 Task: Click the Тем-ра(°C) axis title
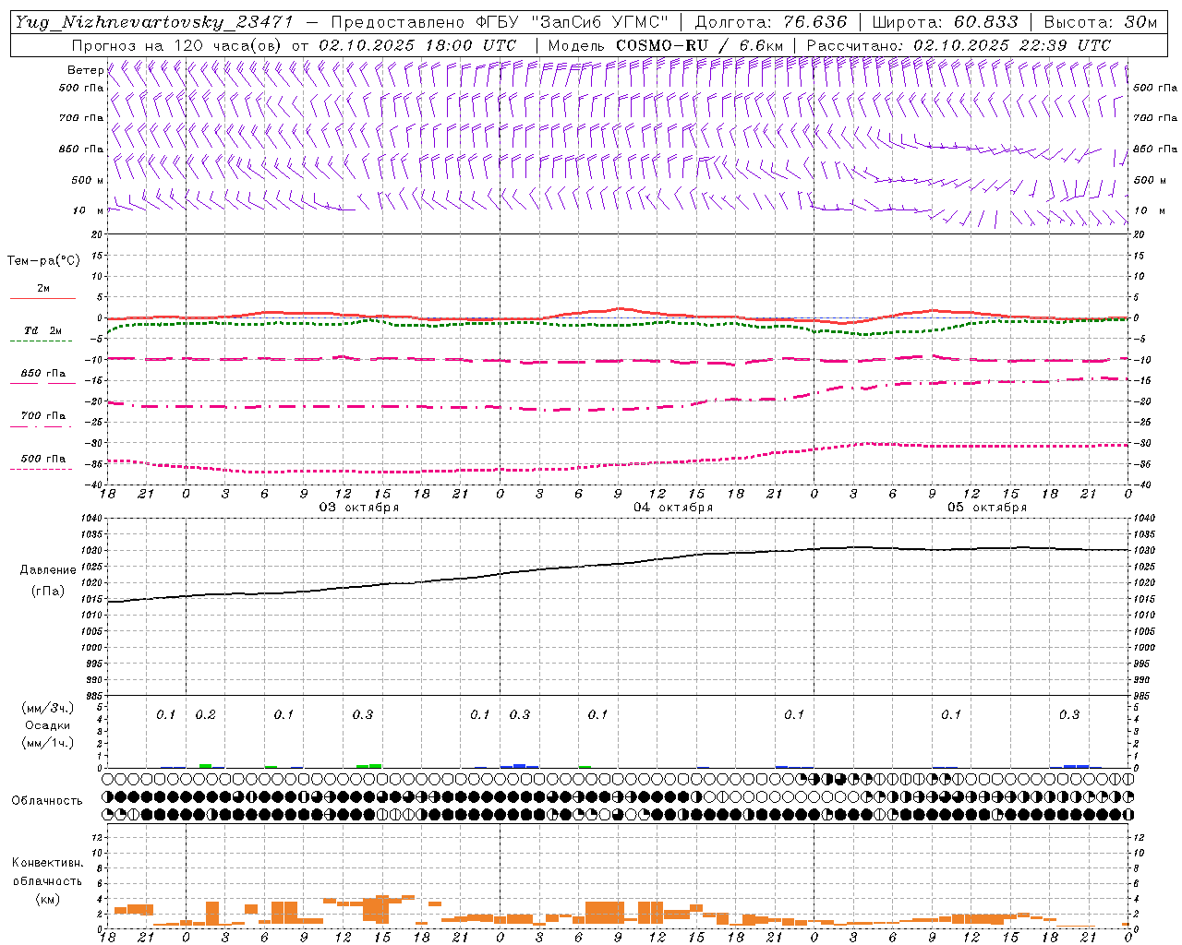pyautogui.click(x=43, y=261)
